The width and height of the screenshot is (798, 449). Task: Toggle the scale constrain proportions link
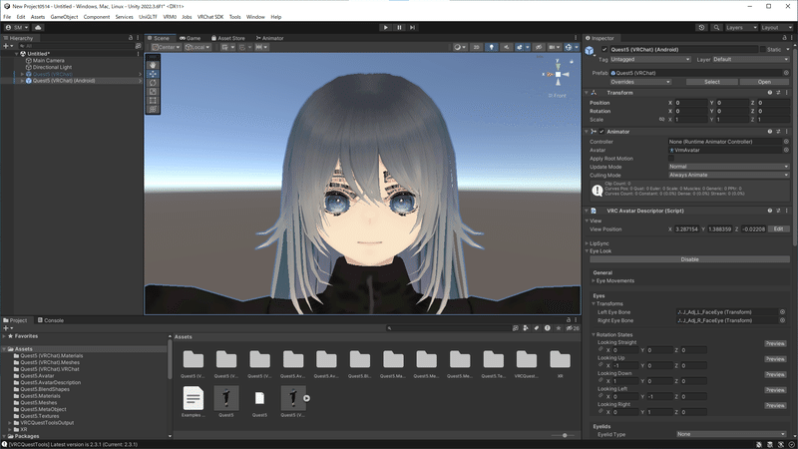[661, 119]
